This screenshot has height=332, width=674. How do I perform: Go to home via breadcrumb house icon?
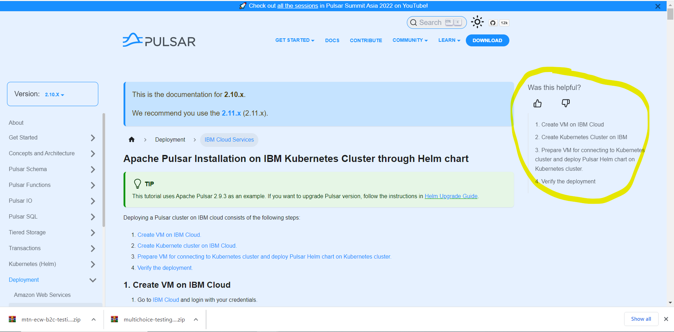coord(132,139)
